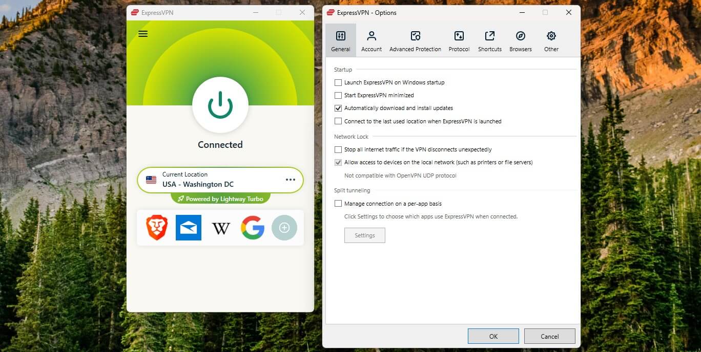Toggle Allow access to local network devices
This screenshot has width=701, height=352.
click(338, 162)
